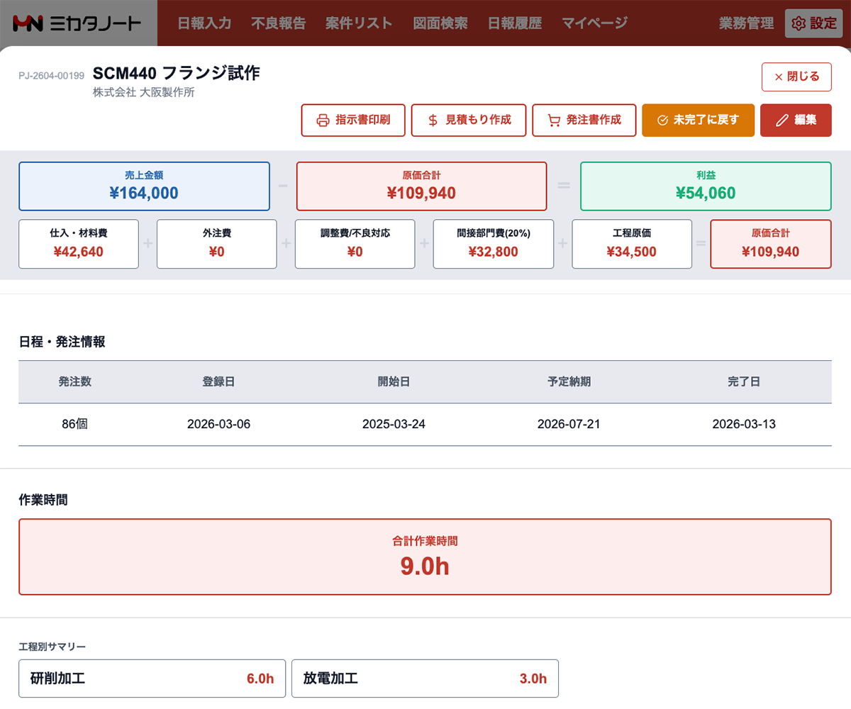
Task: Select the 研削加工 process card
Action: pyautogui.click(x=152, y=679)
